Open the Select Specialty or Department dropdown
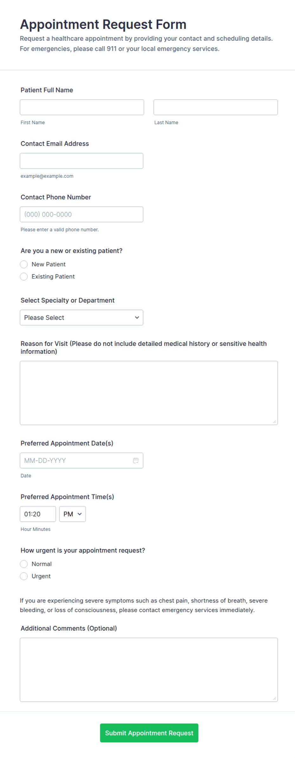This screenshot has height=758, width=295. [82, 318]
